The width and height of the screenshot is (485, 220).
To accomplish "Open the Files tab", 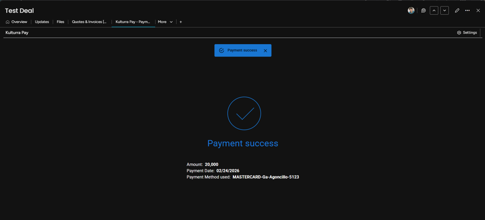I will pos(60,22).
